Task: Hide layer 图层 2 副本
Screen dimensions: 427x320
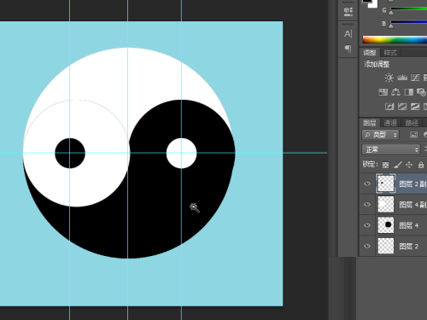Action: 367,183
